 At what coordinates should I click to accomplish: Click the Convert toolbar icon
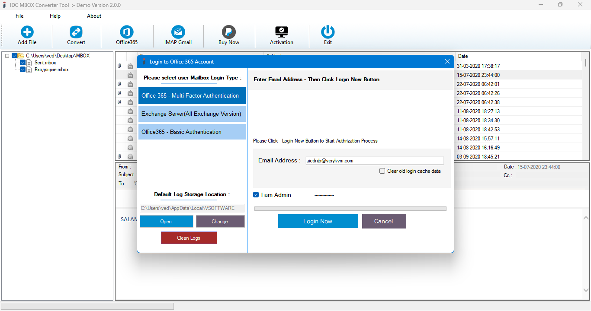76,32
